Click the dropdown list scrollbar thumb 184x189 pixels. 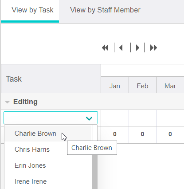[94, 172]
